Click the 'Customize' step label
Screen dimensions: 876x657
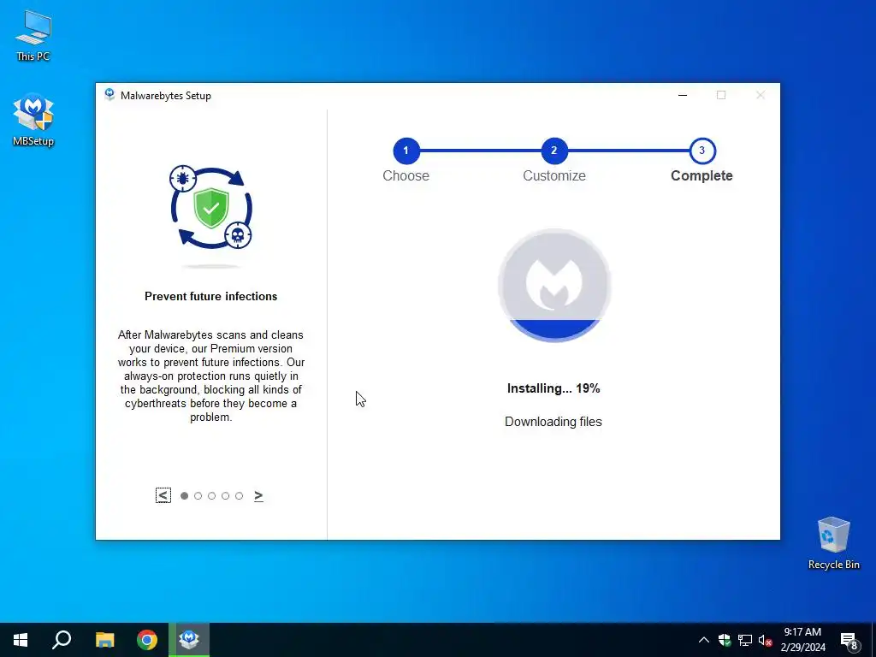[x=554, y=176]
